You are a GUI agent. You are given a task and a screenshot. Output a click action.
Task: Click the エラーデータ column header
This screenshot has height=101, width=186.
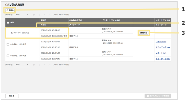pyautogui.click(x=163, y=25)
